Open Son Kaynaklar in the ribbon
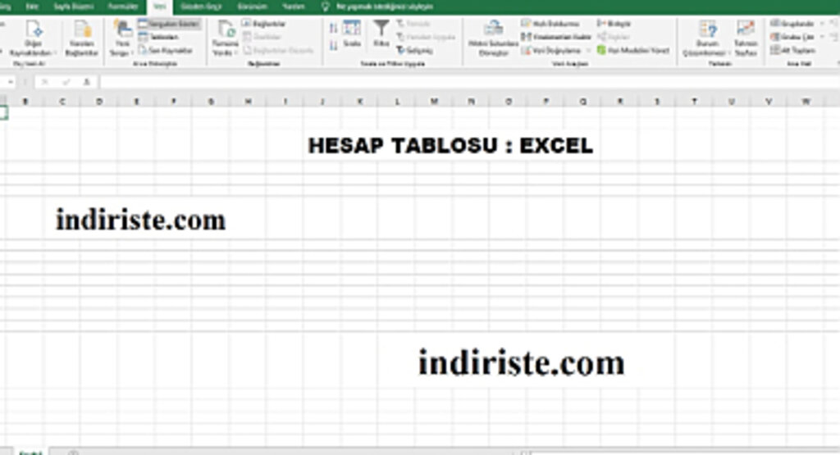840x455 pixels. 166,50
